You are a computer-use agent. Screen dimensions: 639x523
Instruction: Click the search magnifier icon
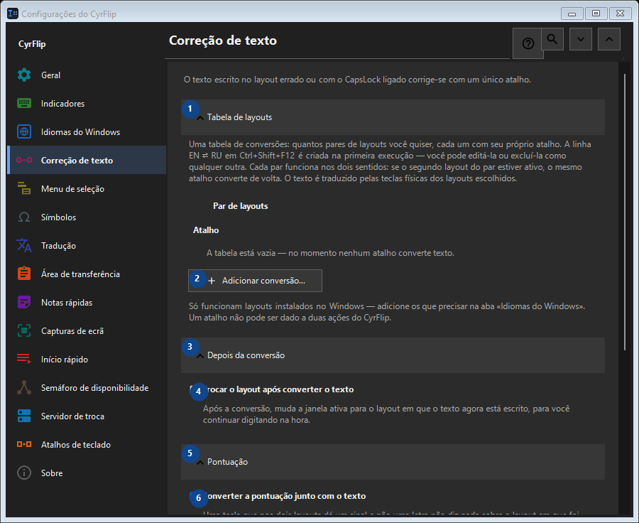552,39
